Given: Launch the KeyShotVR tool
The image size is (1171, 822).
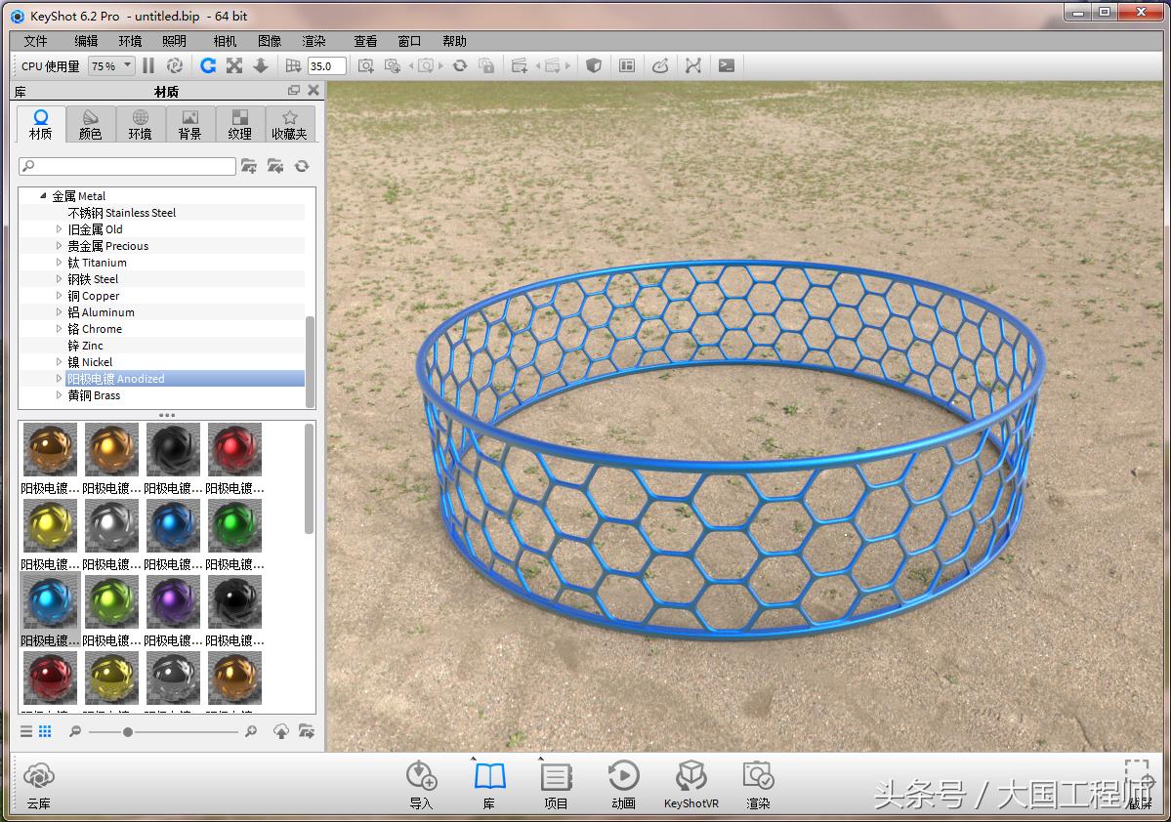Looking at the screenshot, I should [x=691, y=781].
